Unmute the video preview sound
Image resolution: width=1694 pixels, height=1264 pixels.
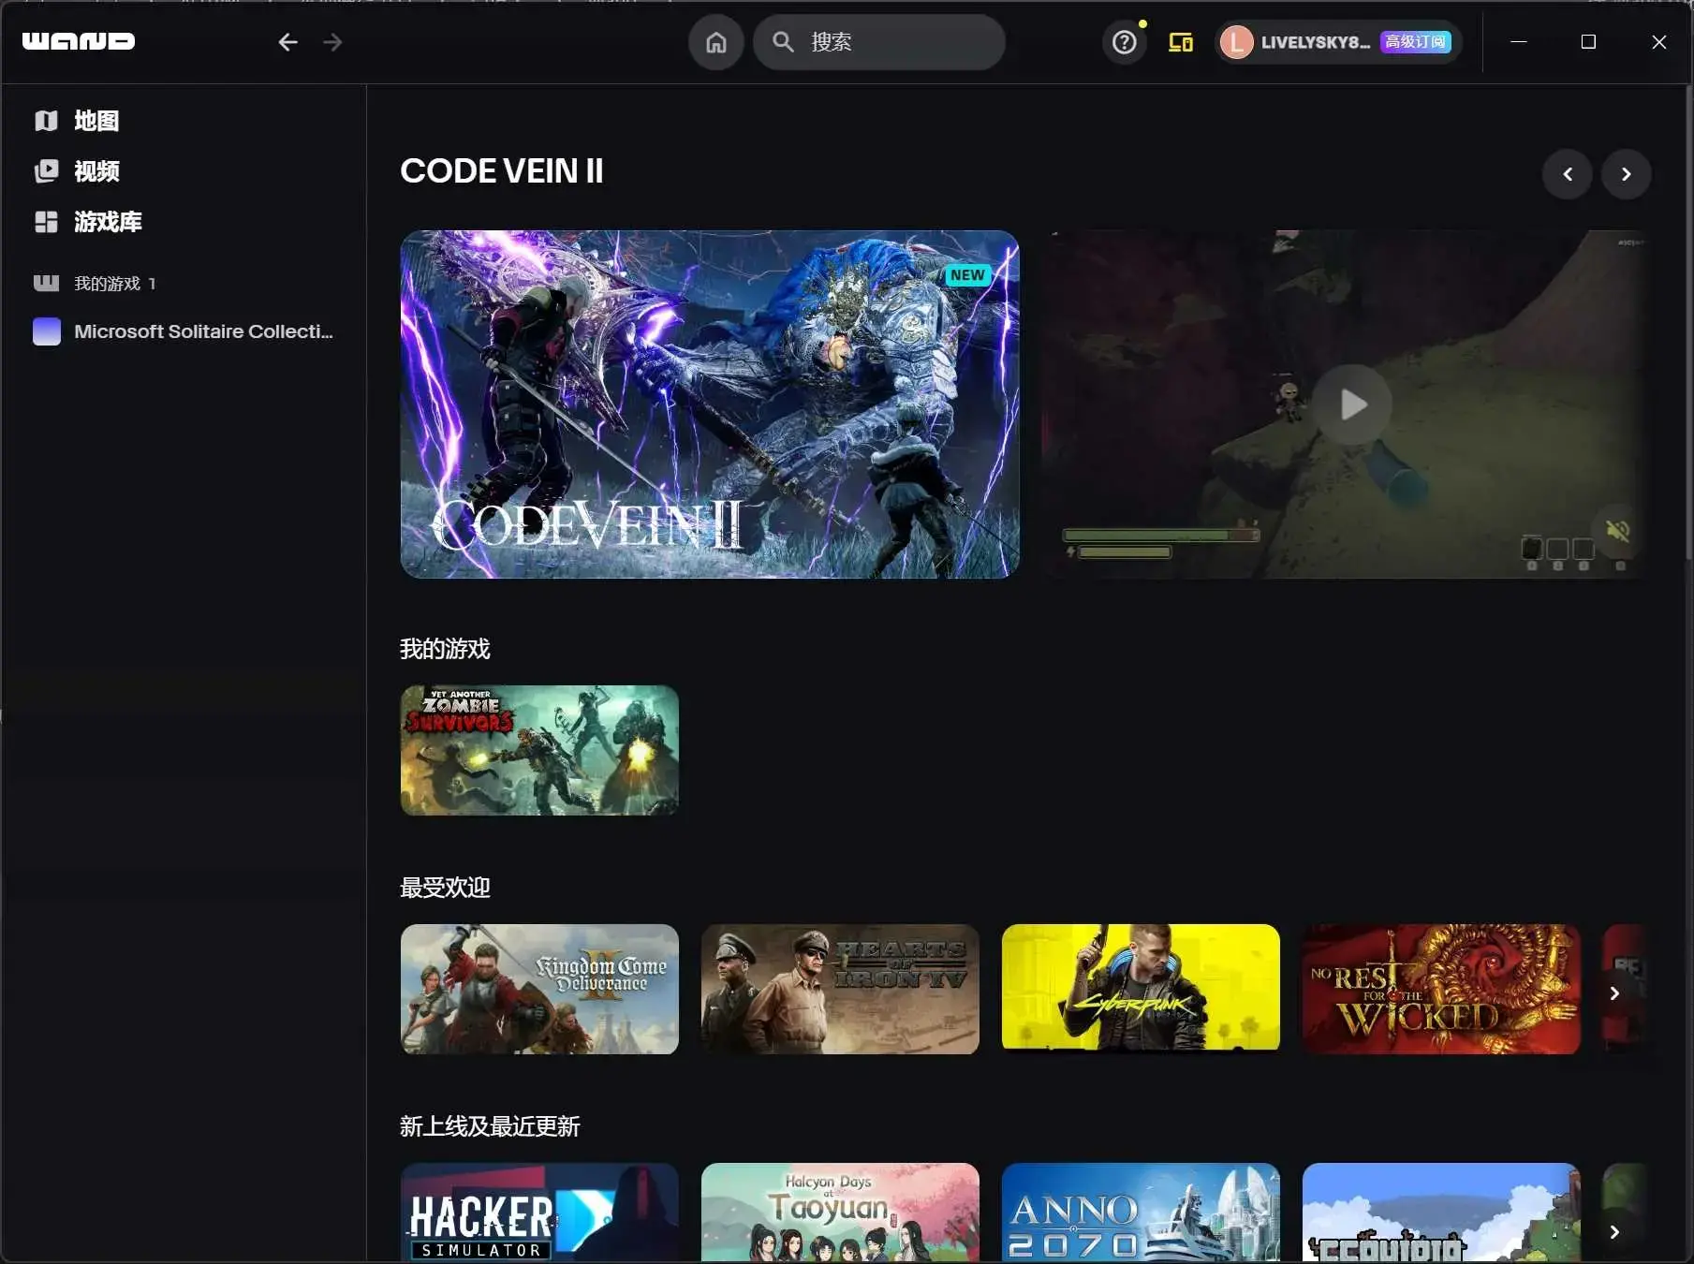pos(1617,531)
